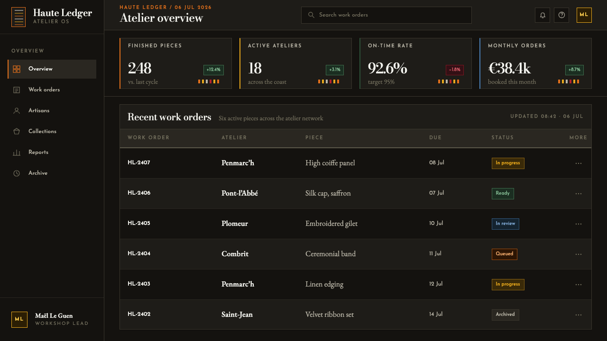
Task: Click the Monthly Orders sparkline bars
Action: [x=569, y=82]
